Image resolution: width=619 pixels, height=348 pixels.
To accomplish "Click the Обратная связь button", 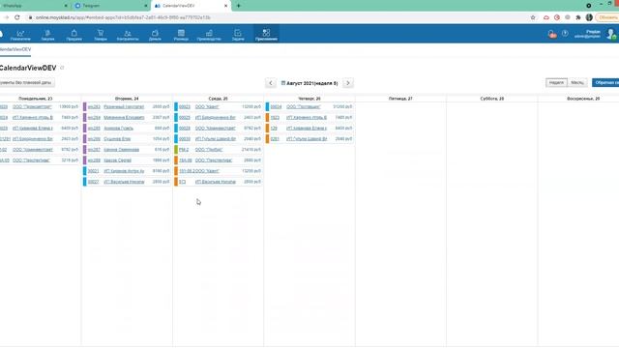I will 605,82.
